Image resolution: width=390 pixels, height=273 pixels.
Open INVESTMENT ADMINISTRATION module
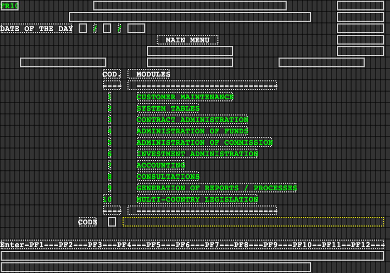(197, 154)
